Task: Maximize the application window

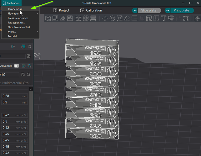Action: (191, 3)
